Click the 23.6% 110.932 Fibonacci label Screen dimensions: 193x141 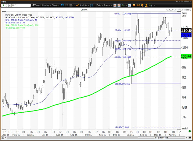tap(122, 30)
